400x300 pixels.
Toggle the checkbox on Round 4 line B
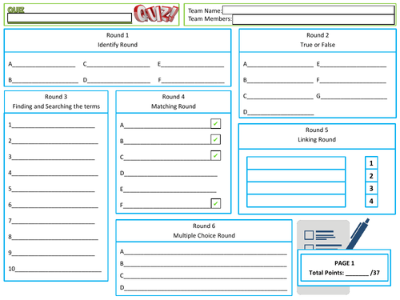(x=215, y=140)
